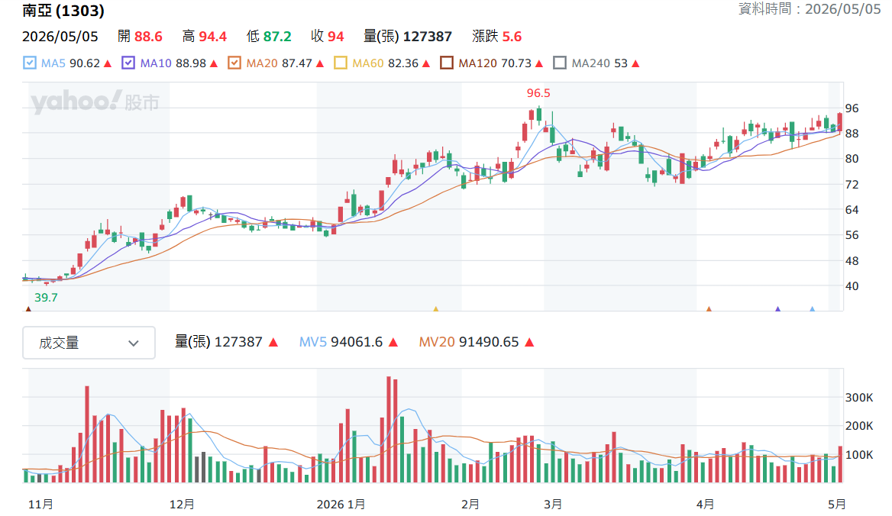Uncheck the MA20 moving average checkbox

pyautogui.click(x=234, y=63)
